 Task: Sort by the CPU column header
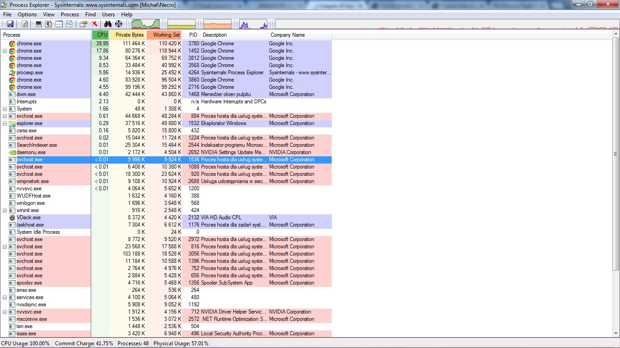[100, 35]
